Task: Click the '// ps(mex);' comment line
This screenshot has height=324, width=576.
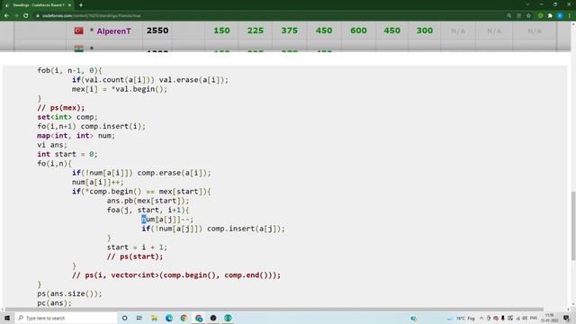Action: click(60, 108)
